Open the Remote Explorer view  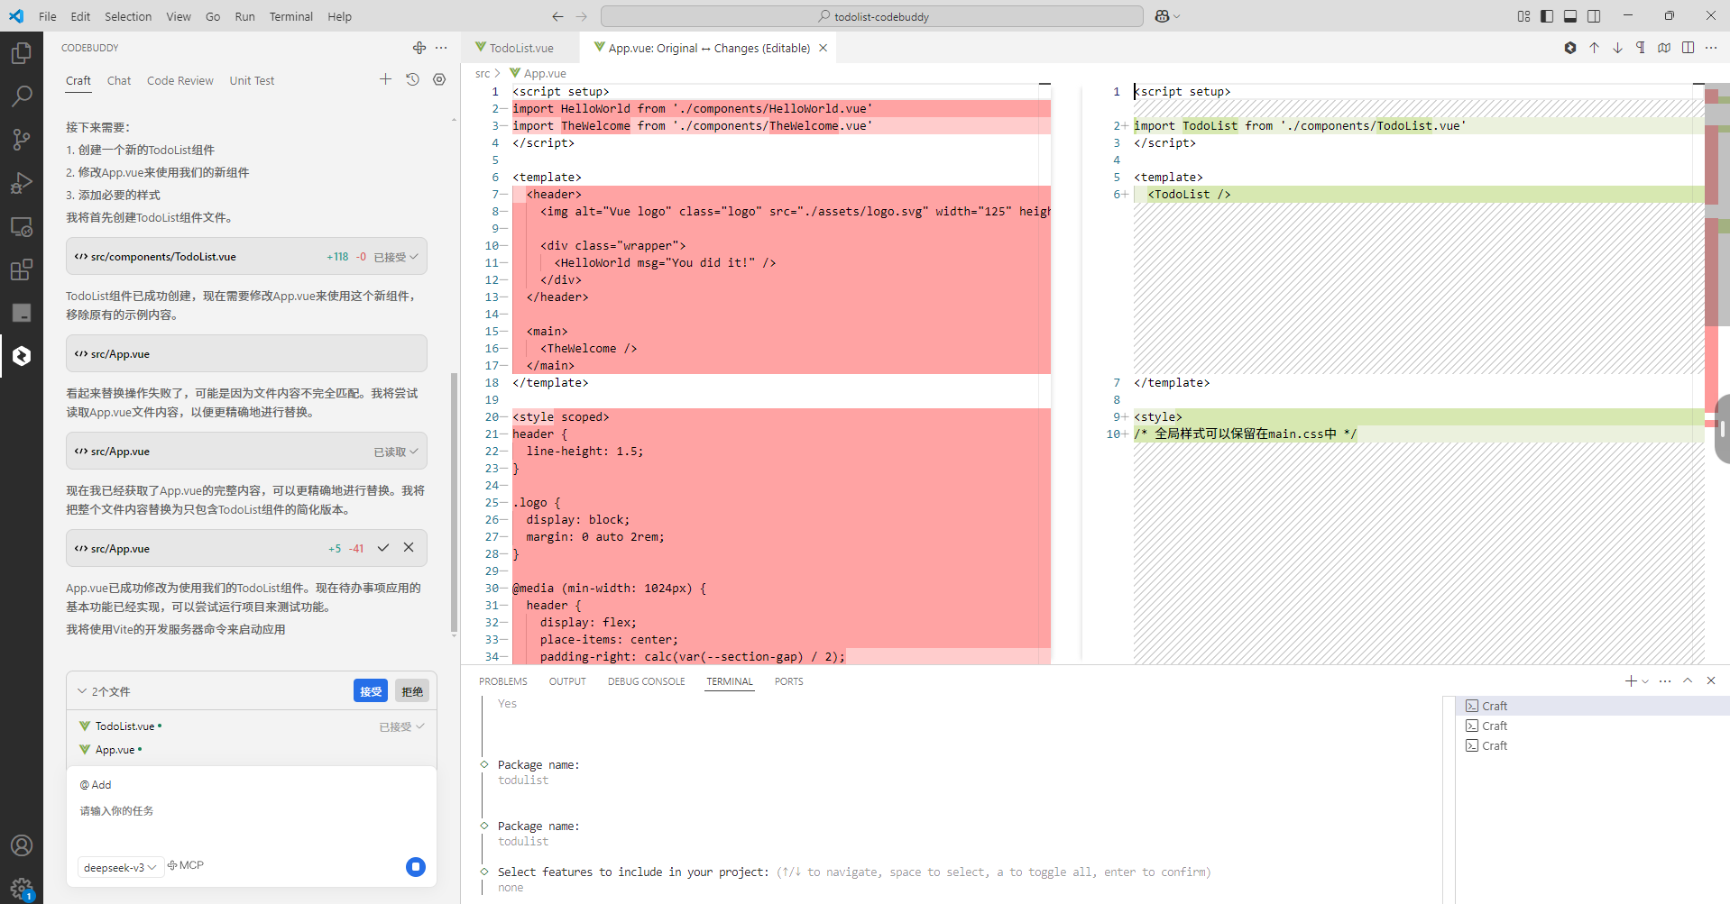(22, 226)
